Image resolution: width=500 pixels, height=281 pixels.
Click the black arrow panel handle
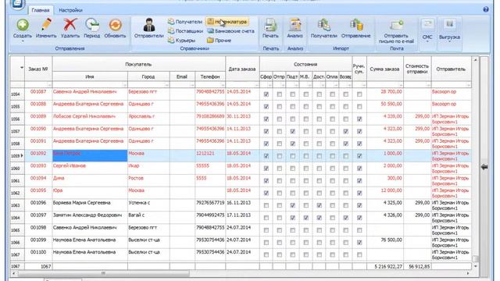tap(484, 166)
